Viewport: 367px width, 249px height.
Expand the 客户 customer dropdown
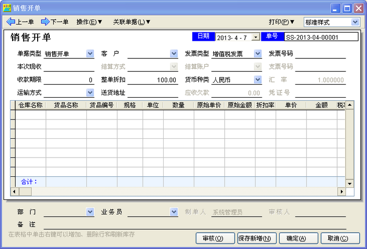(x=174, y=54)
